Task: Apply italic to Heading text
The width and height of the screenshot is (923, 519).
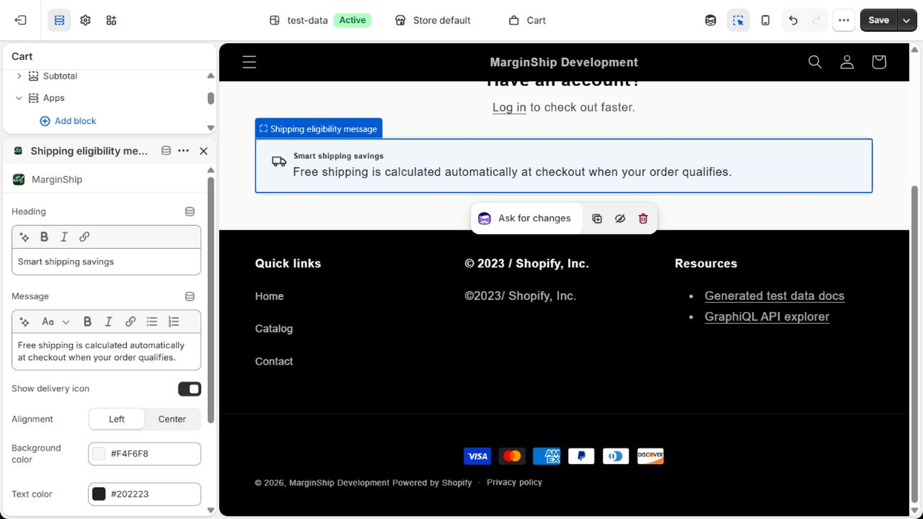Action: pos(64,237)
